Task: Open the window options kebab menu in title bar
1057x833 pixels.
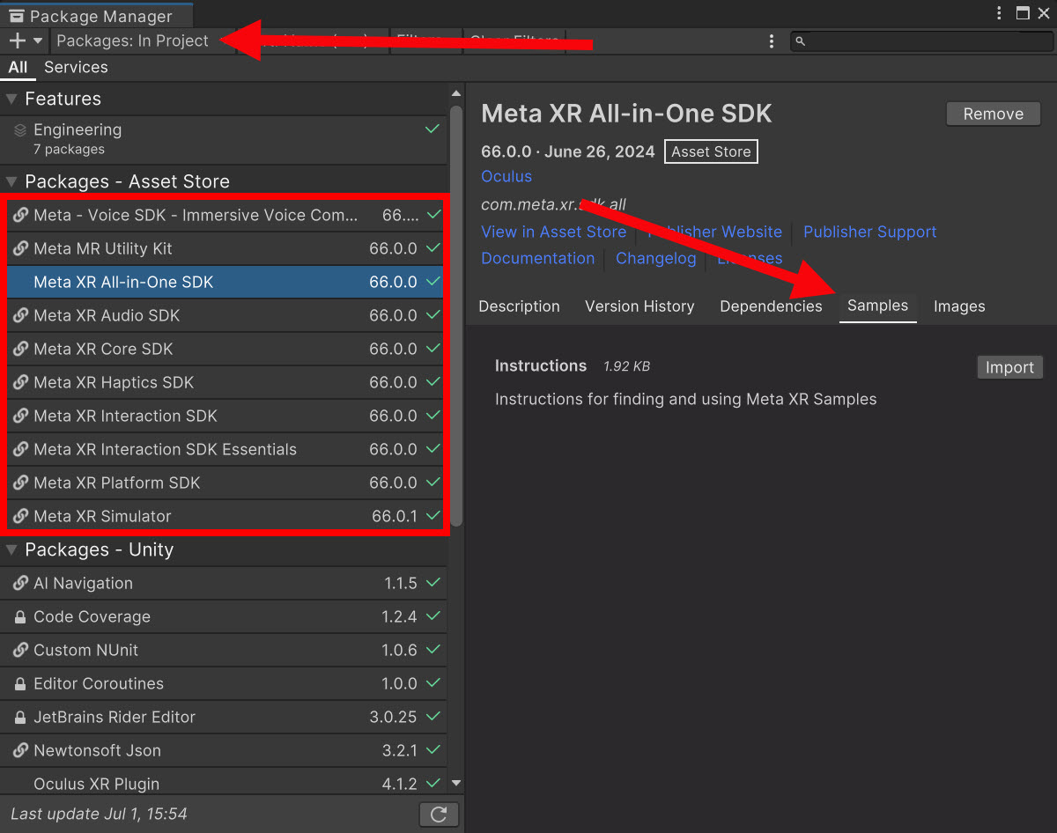Action: pos(999,13)
